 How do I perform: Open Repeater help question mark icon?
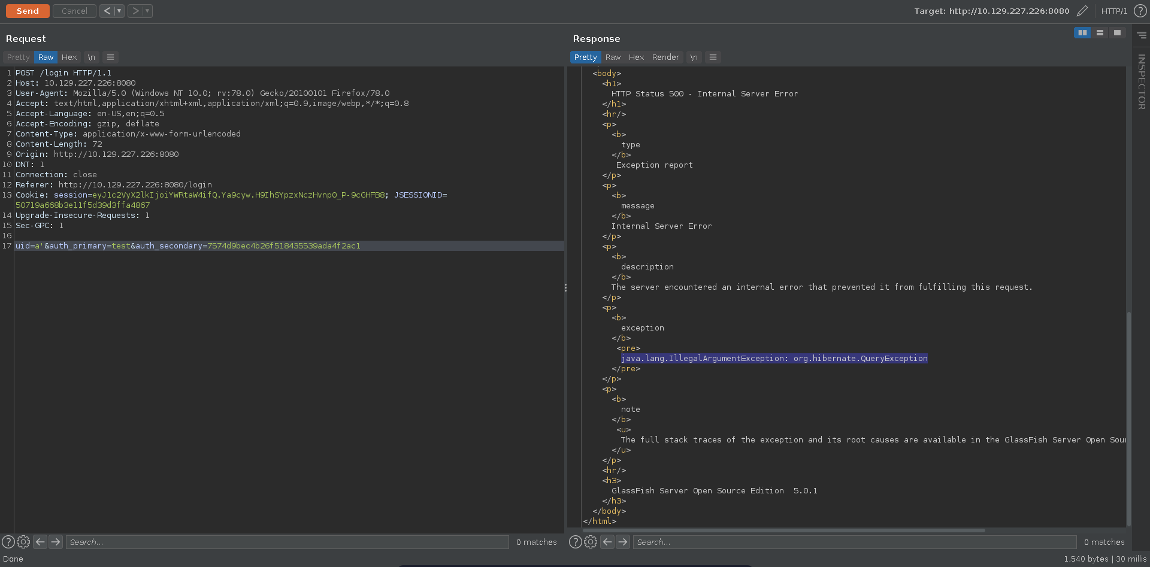[1140, 11]
